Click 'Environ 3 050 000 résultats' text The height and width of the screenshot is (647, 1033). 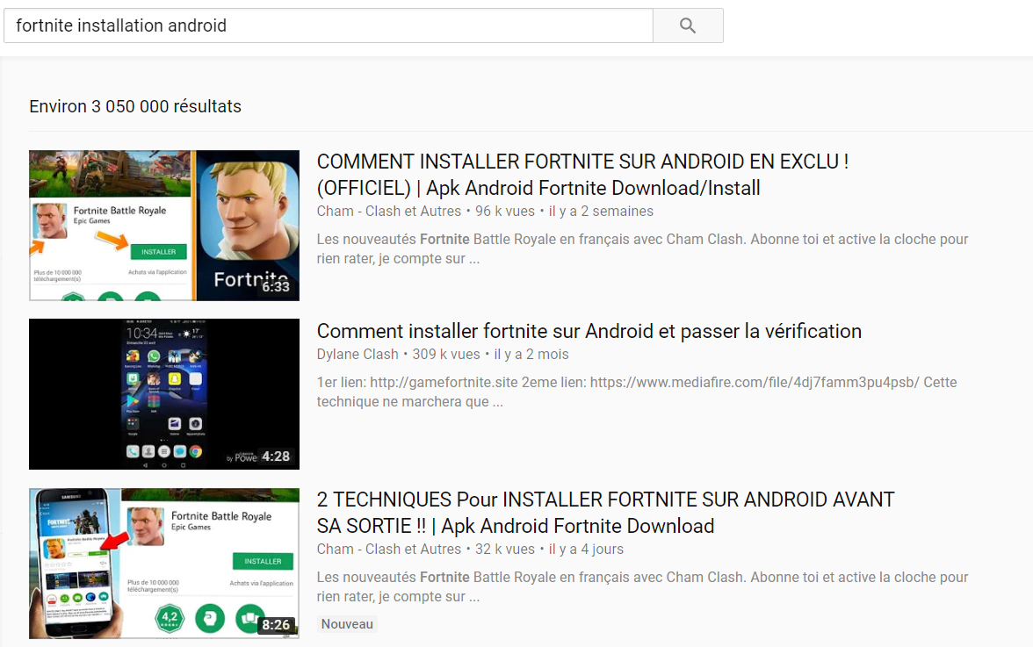click(x=135, y=106)
